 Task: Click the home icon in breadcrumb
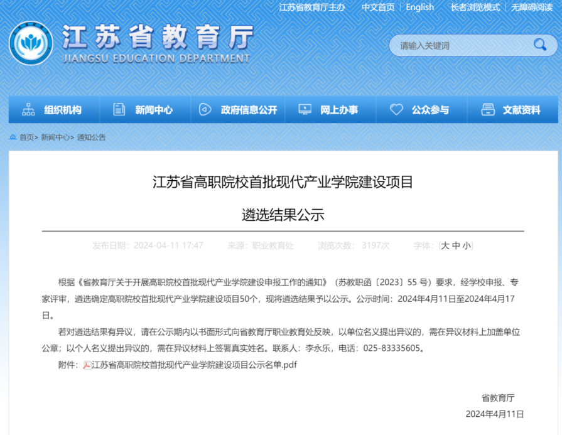(x=13, y=137)
